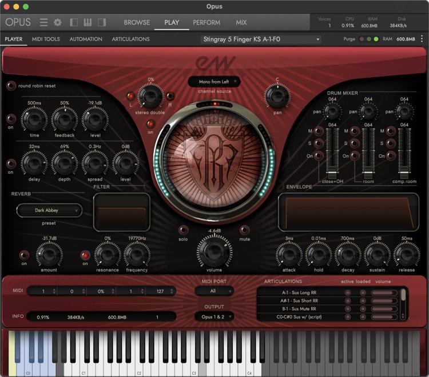Open the MIDI TOOLS tab
This screenshot has width=429, height=377.
tap(46, 39)
